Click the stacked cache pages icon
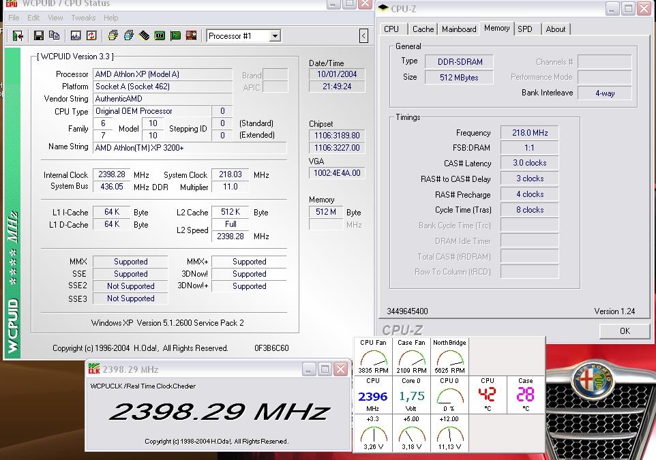Screen dimensions: 656x460 [x=113, y=35]
